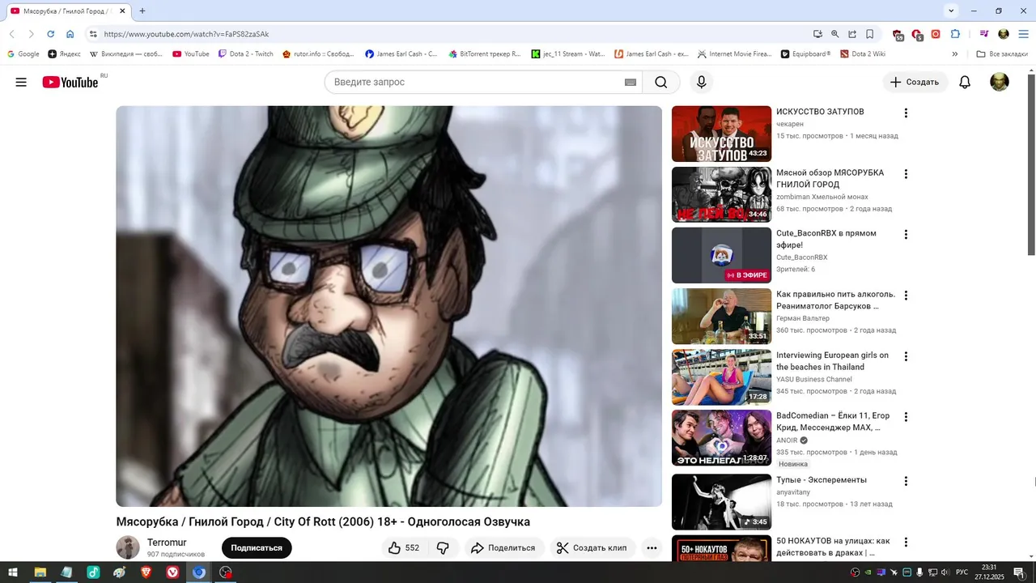Open volume control in system tray

click(x=945, y=572)
